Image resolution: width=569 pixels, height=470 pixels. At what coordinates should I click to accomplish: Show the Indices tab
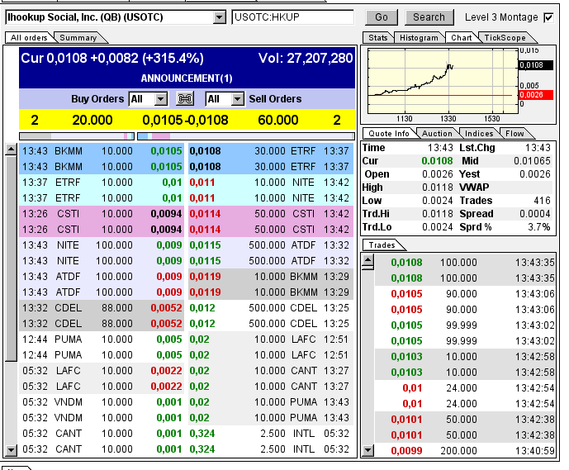pos(479,133)
